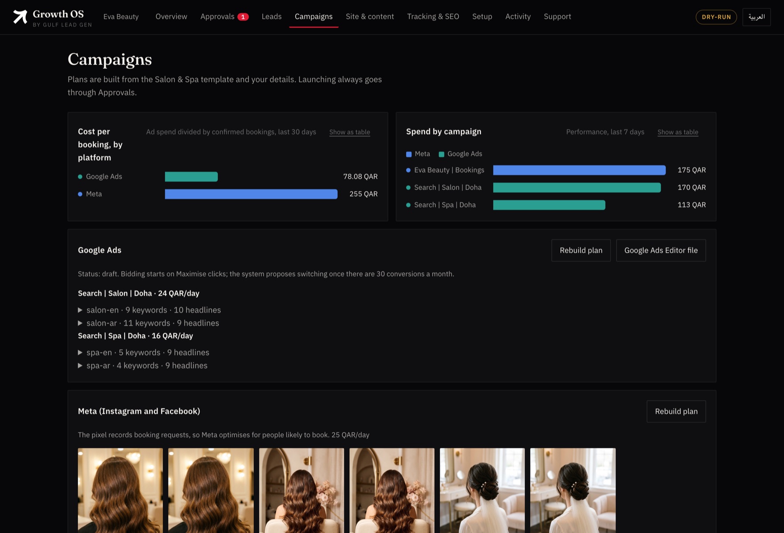This screenshot has width=784, height=533.
Task: Click the Search | Spa | Doha spend bar
Action: pyautogui.click(x=549, y=205)
